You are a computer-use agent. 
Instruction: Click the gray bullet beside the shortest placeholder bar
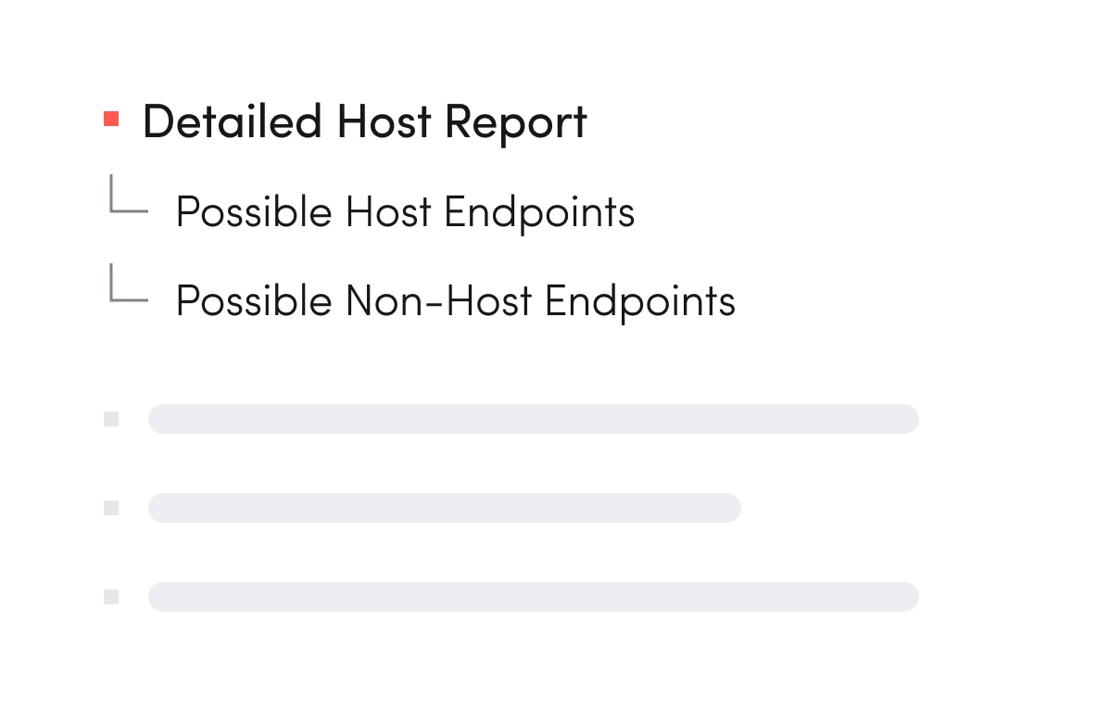(x=111, y=508)
